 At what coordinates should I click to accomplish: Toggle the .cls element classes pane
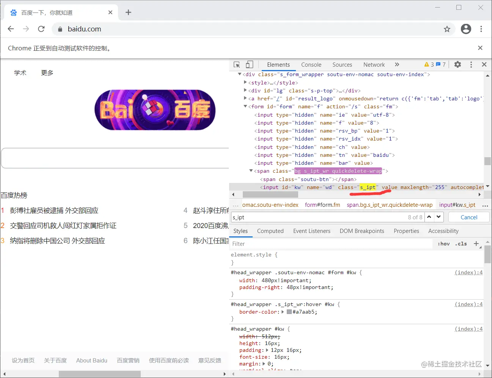[461, 244]
